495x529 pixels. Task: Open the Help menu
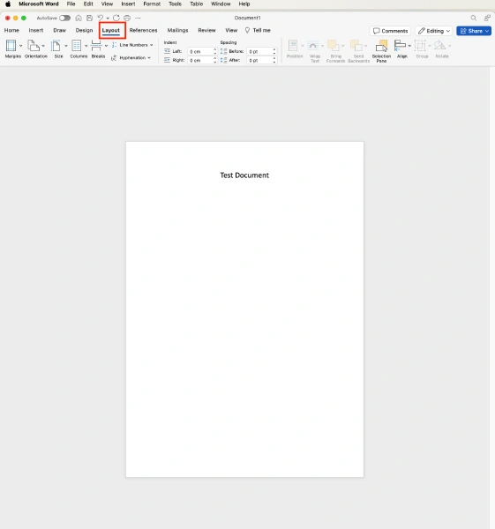point(244,4)
